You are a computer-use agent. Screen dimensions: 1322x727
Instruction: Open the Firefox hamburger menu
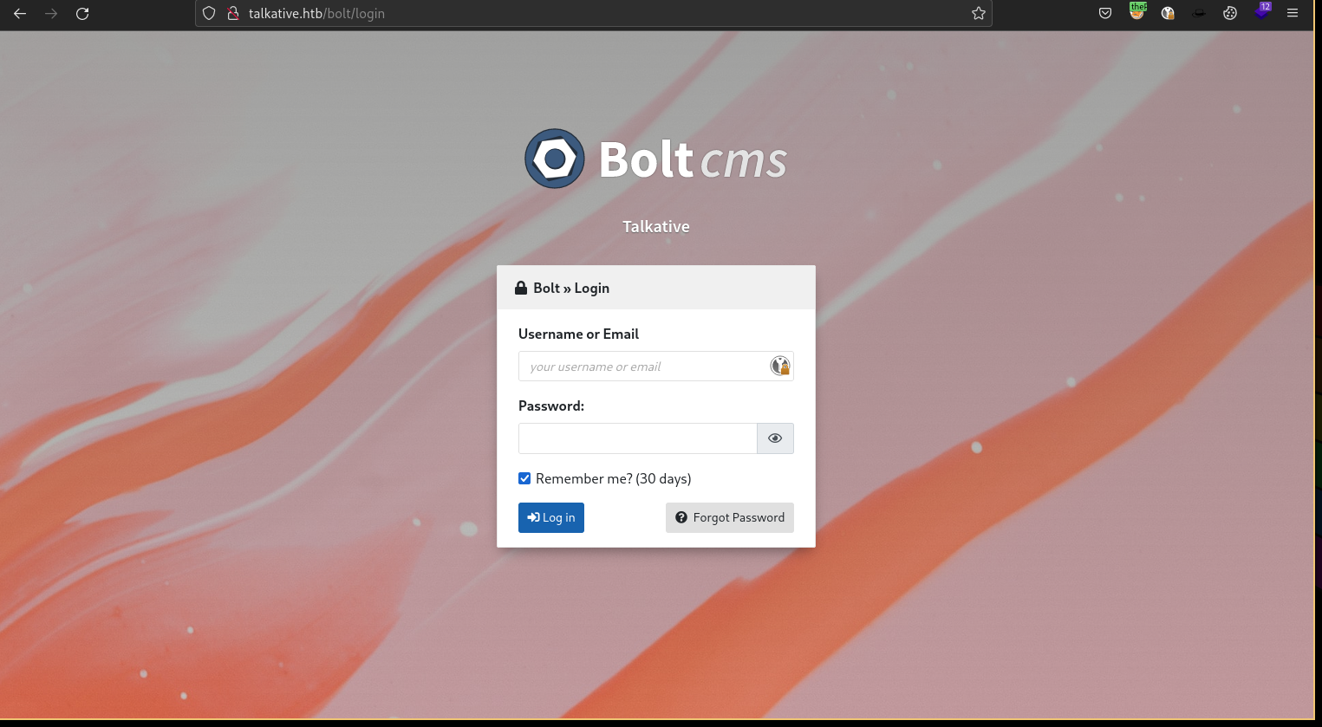click(x=1293, y=14)
